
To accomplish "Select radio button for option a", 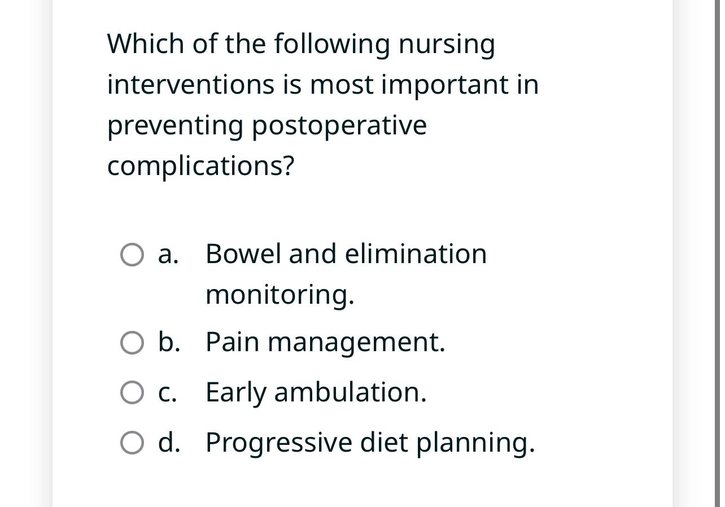I will coord(132,255).
